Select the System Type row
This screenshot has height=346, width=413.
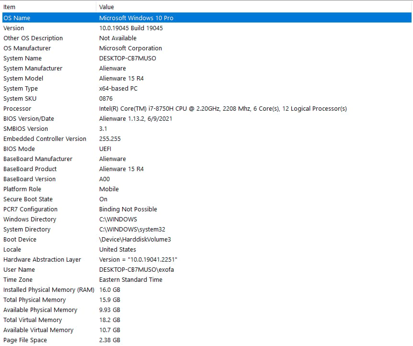tap(207, 89)
